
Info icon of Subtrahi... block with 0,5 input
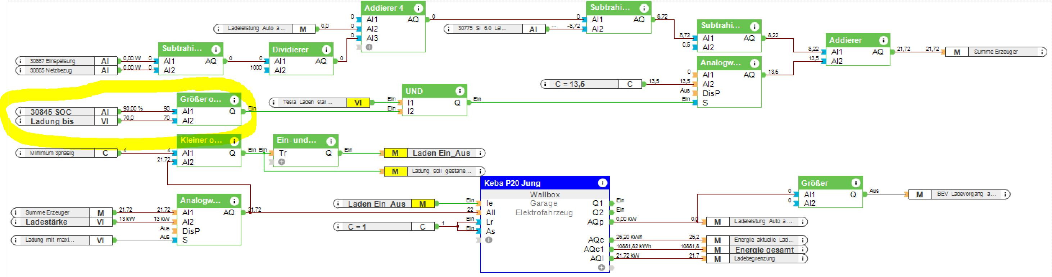point(754,27)
